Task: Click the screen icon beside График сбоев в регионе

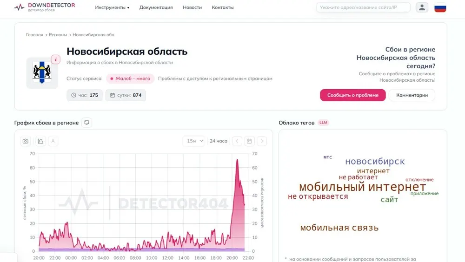Action: pyautogui.click(x=86, y=122)
